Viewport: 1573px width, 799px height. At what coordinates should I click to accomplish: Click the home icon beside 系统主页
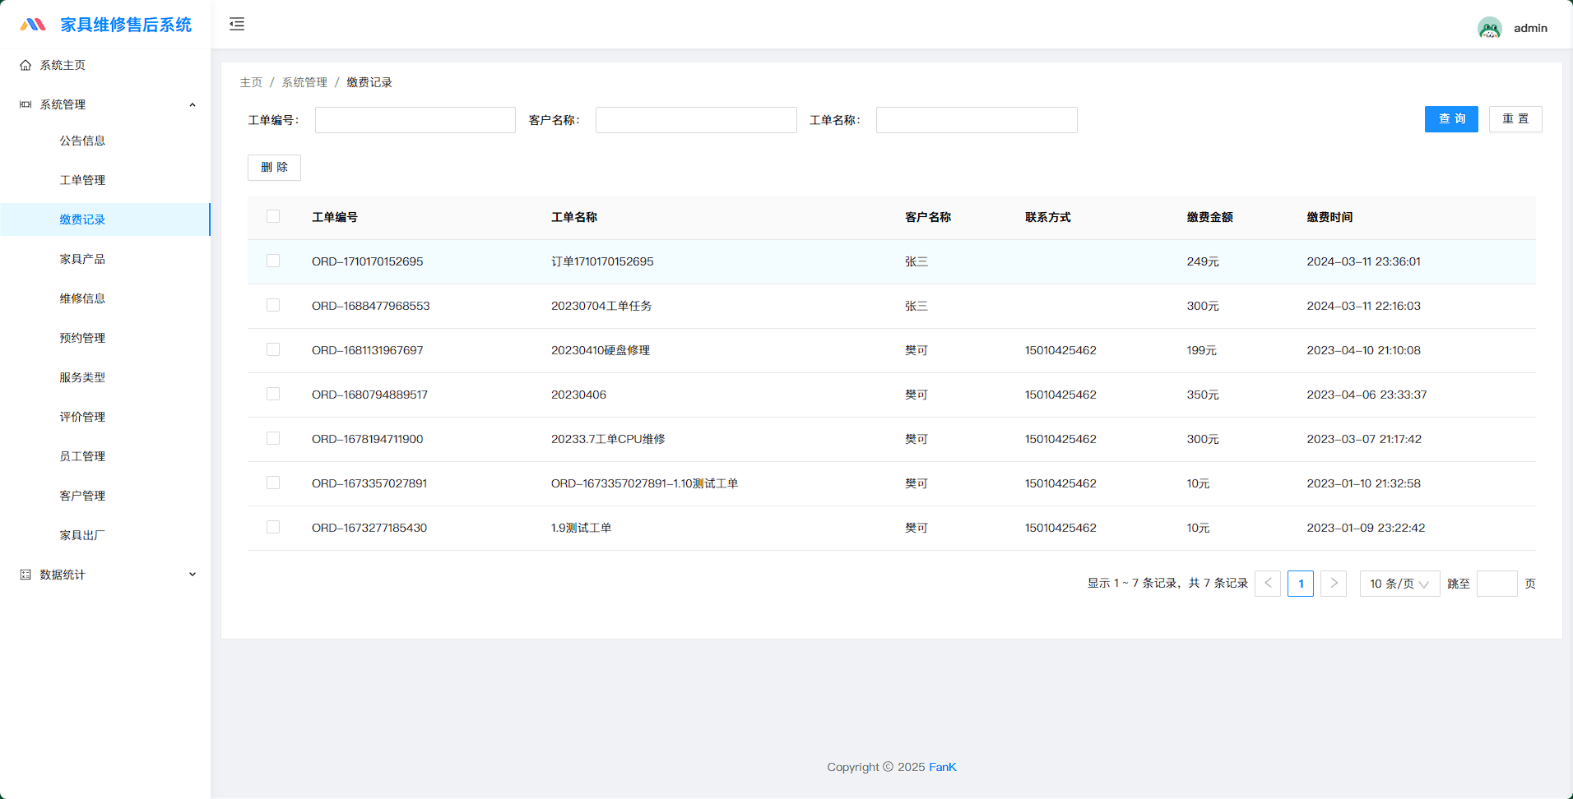(x=26, y=65)
